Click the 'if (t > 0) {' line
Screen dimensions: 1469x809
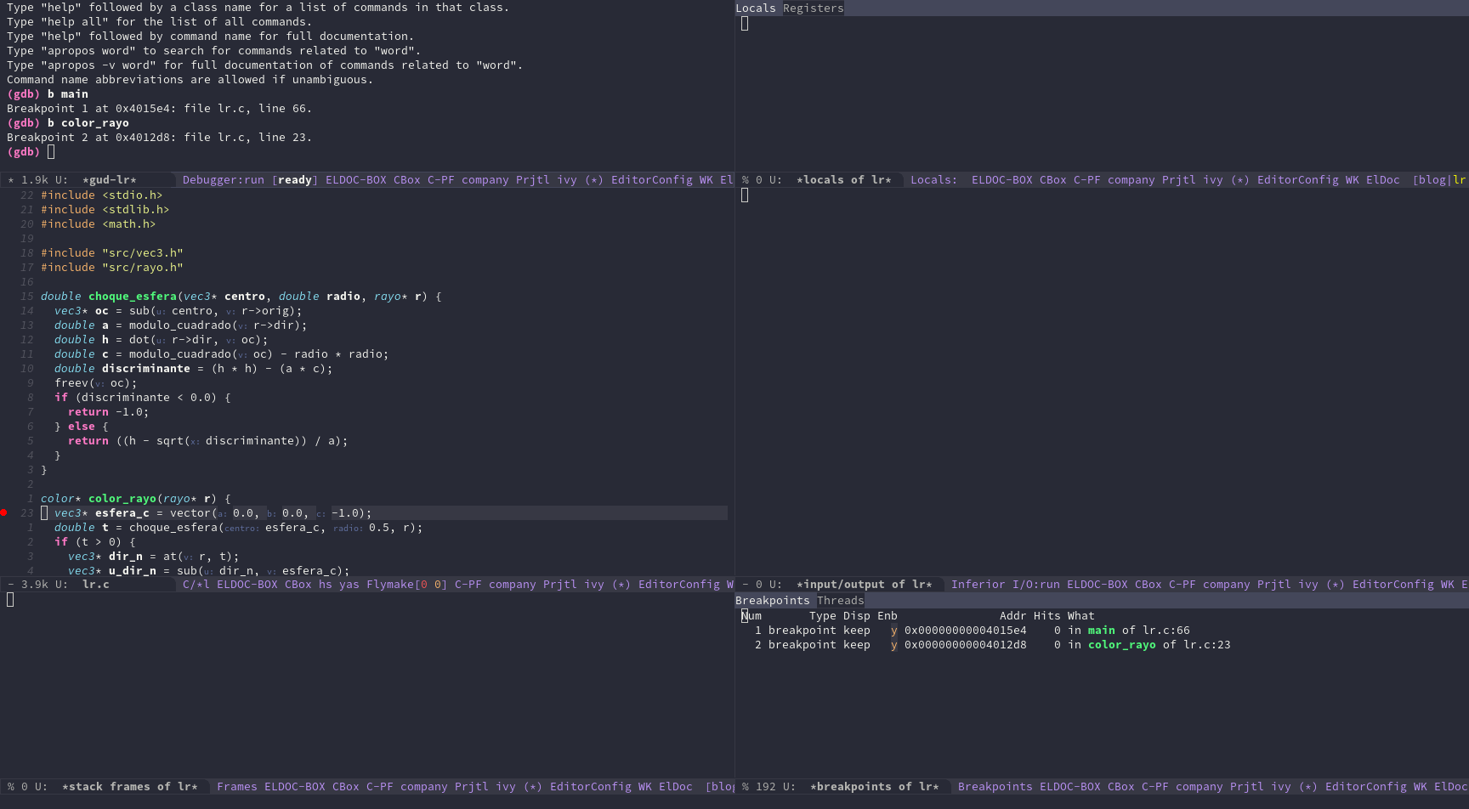click(95, 542)
